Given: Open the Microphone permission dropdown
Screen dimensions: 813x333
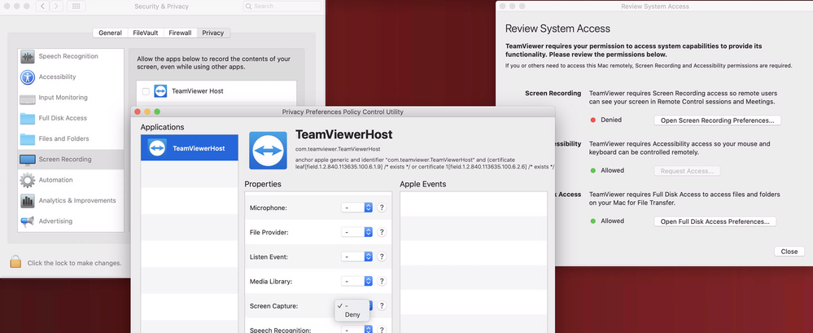Looking at the screenshot, I should tap(356, 208).
